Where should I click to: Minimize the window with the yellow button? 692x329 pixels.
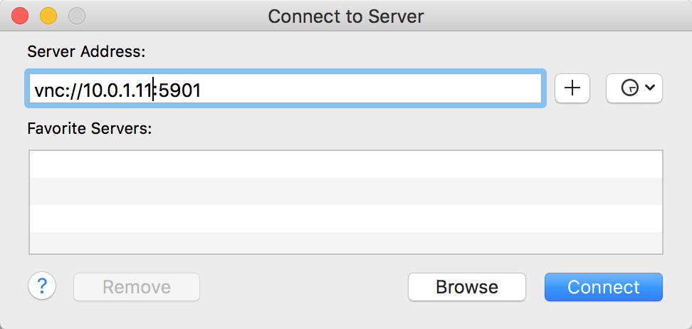point(48,15)
